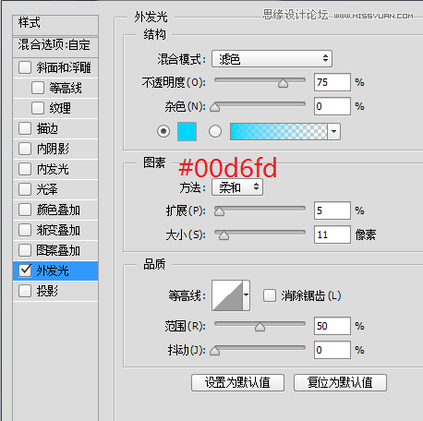
Task: Click the 抖动 value field
Action: [x=332, y=350]
